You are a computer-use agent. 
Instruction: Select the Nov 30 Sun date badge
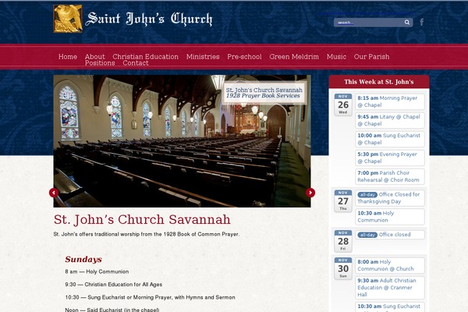pos(343,268)
